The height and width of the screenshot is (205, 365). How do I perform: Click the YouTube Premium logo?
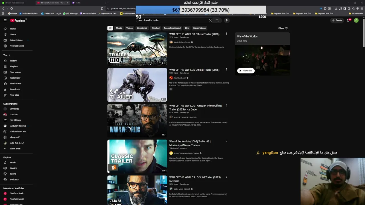pos(18,20)
